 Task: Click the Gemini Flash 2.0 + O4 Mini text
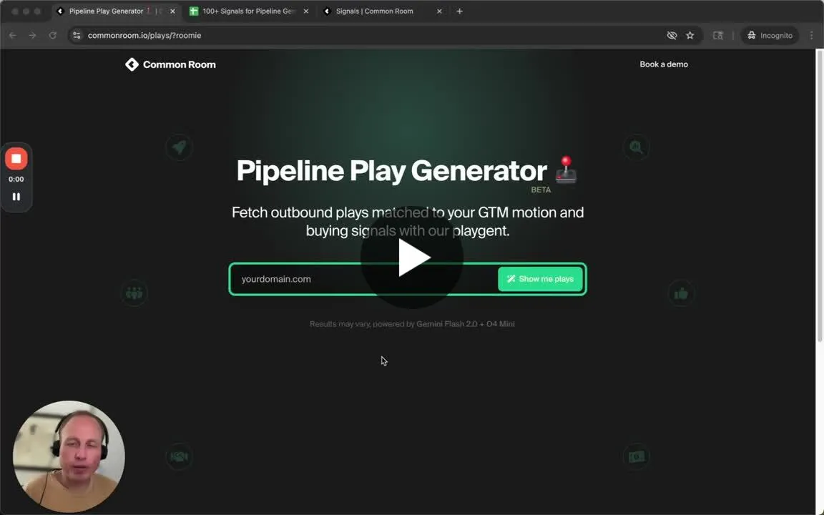pyautogui.click(x=465, y=324)
